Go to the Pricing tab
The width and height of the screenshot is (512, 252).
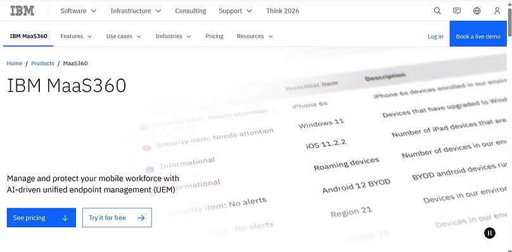(214, 36)
